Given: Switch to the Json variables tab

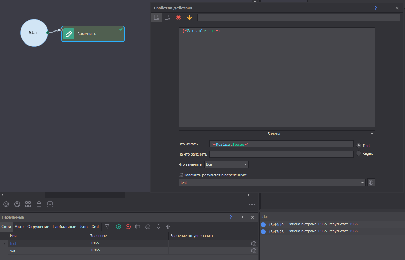Looking at the screenshot, I should click(84, 227).
